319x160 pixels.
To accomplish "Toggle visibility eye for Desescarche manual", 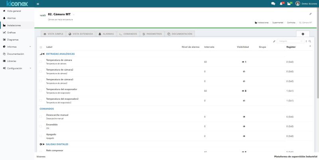I will [x=244, y=117].
